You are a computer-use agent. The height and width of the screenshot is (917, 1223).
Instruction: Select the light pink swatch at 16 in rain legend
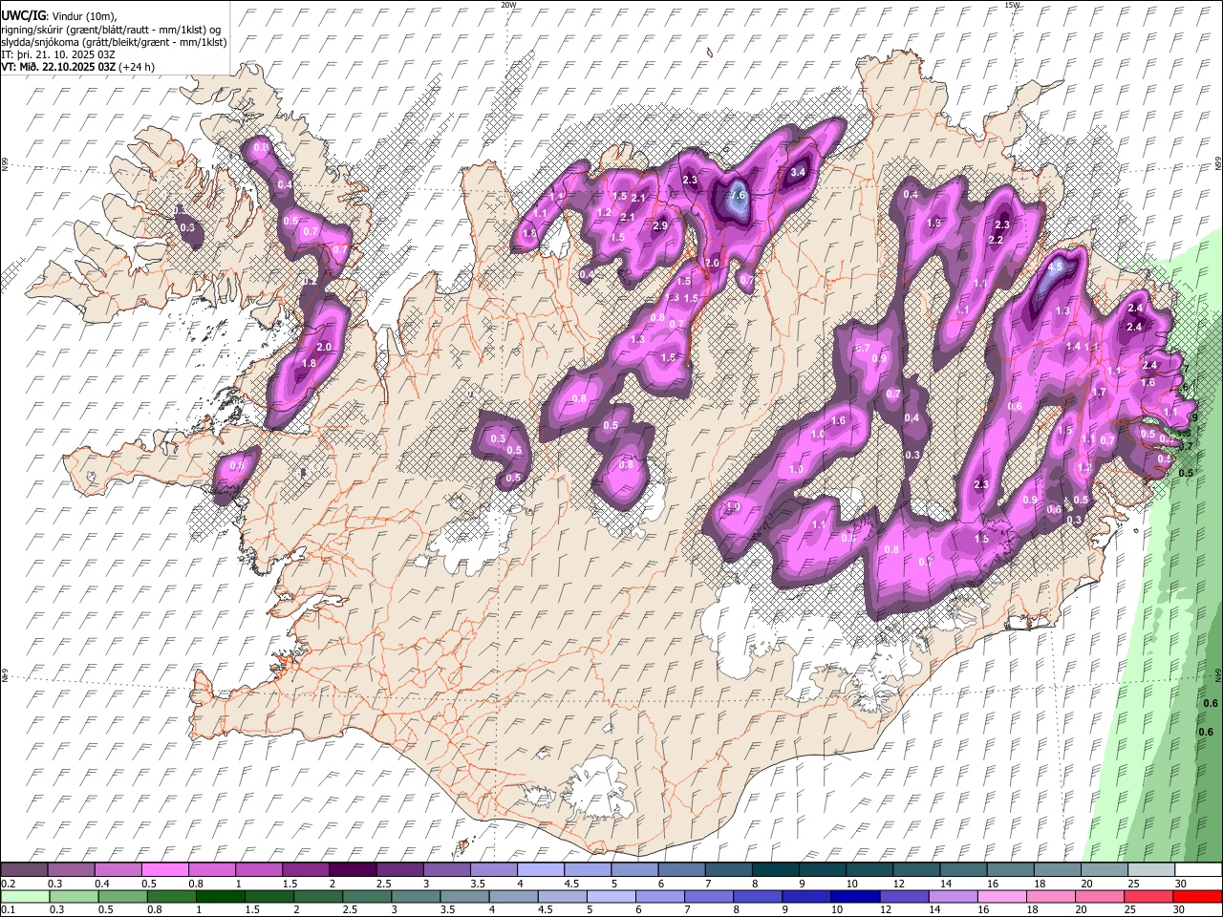(1000, 896)
